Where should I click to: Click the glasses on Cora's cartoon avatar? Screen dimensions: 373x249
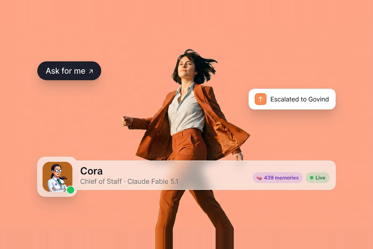(57, 171)
